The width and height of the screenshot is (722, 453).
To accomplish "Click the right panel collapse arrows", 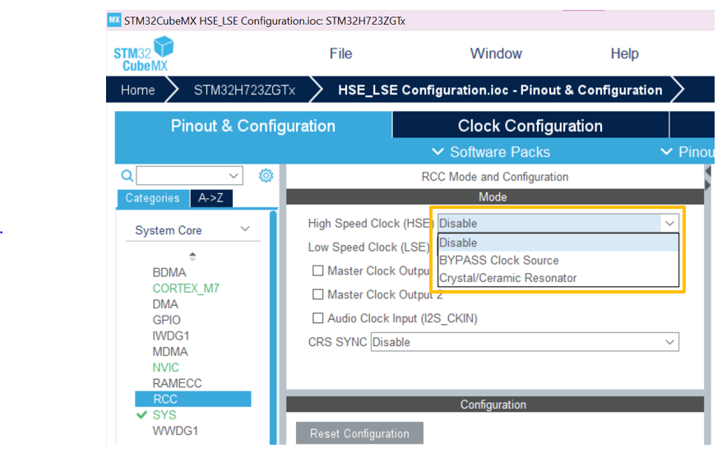I will (x=708, y=178).
